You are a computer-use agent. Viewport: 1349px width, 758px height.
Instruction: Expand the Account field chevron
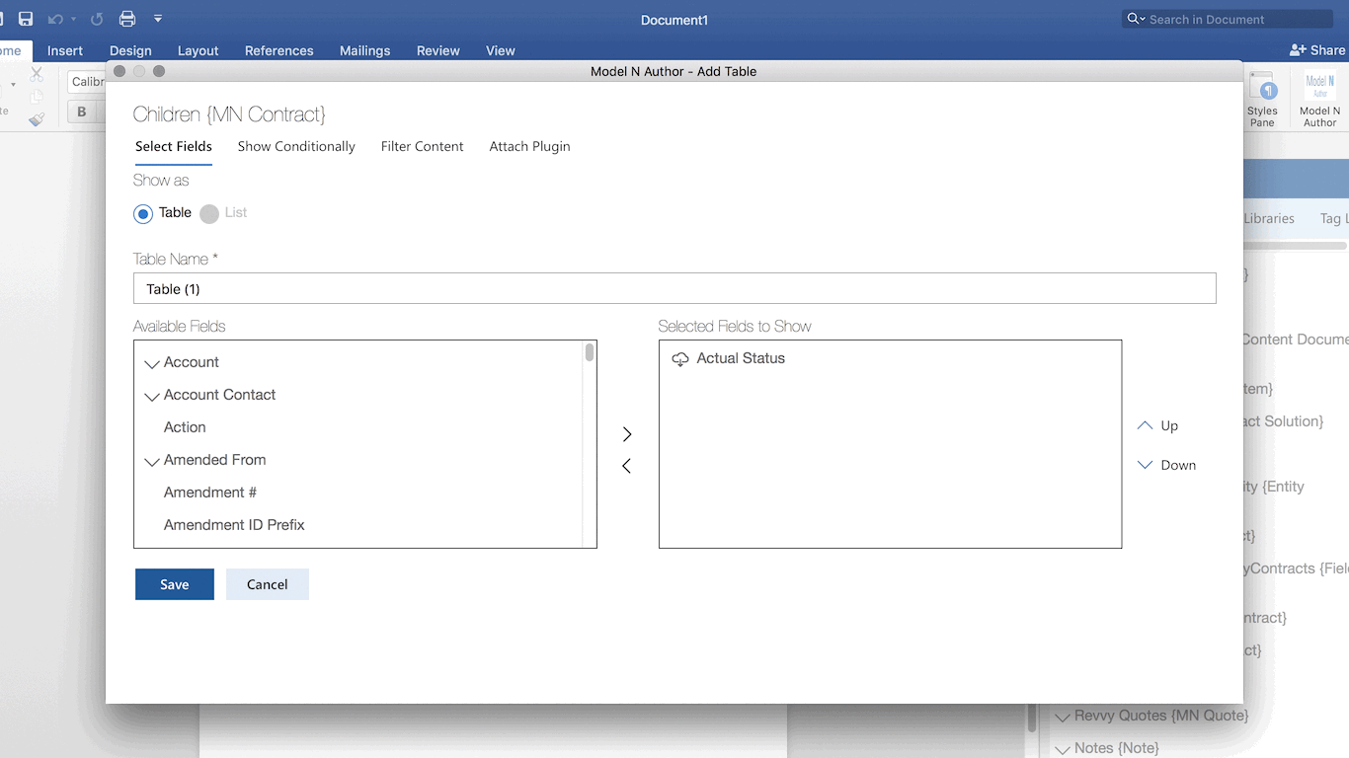pos(152,364)
